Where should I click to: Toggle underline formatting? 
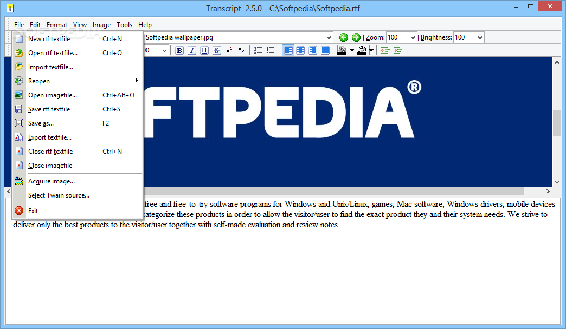204,50
